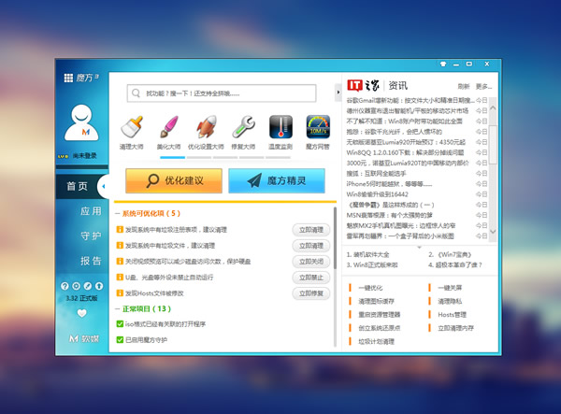Click the main list vertical scrollbar thumb

pos(335,237)
